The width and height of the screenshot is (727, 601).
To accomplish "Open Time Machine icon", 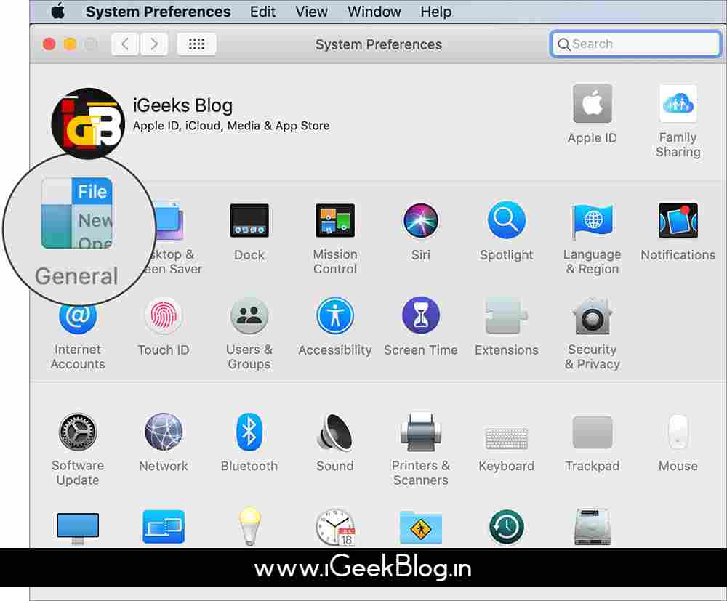I will (507, 528).
